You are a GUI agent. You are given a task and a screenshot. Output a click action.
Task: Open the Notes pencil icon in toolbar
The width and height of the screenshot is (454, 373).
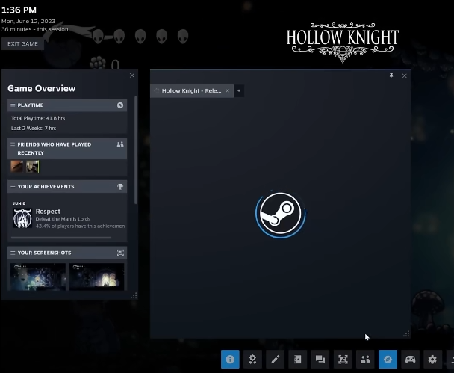(x=275, y=359)
